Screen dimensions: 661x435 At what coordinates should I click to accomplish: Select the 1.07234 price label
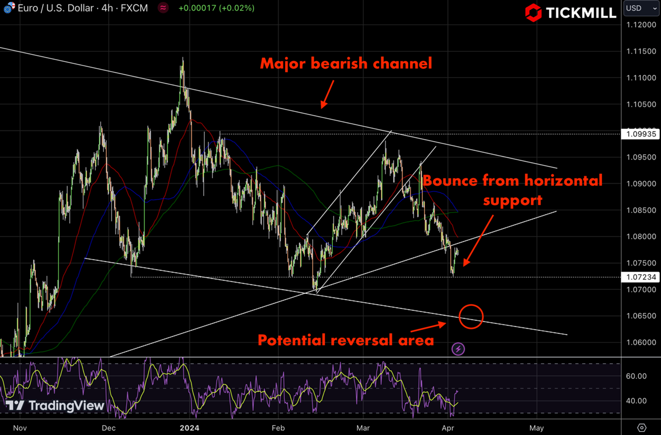pyautogui.click(x=641, y=277)
